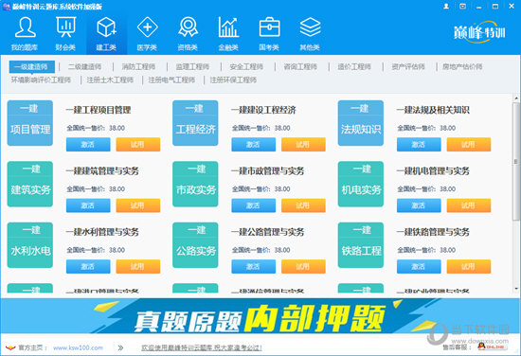Click the 真题原题 内部押题 banner
Image resolution: width=521 pixels, height=356 pixels.
pos(260,317)
